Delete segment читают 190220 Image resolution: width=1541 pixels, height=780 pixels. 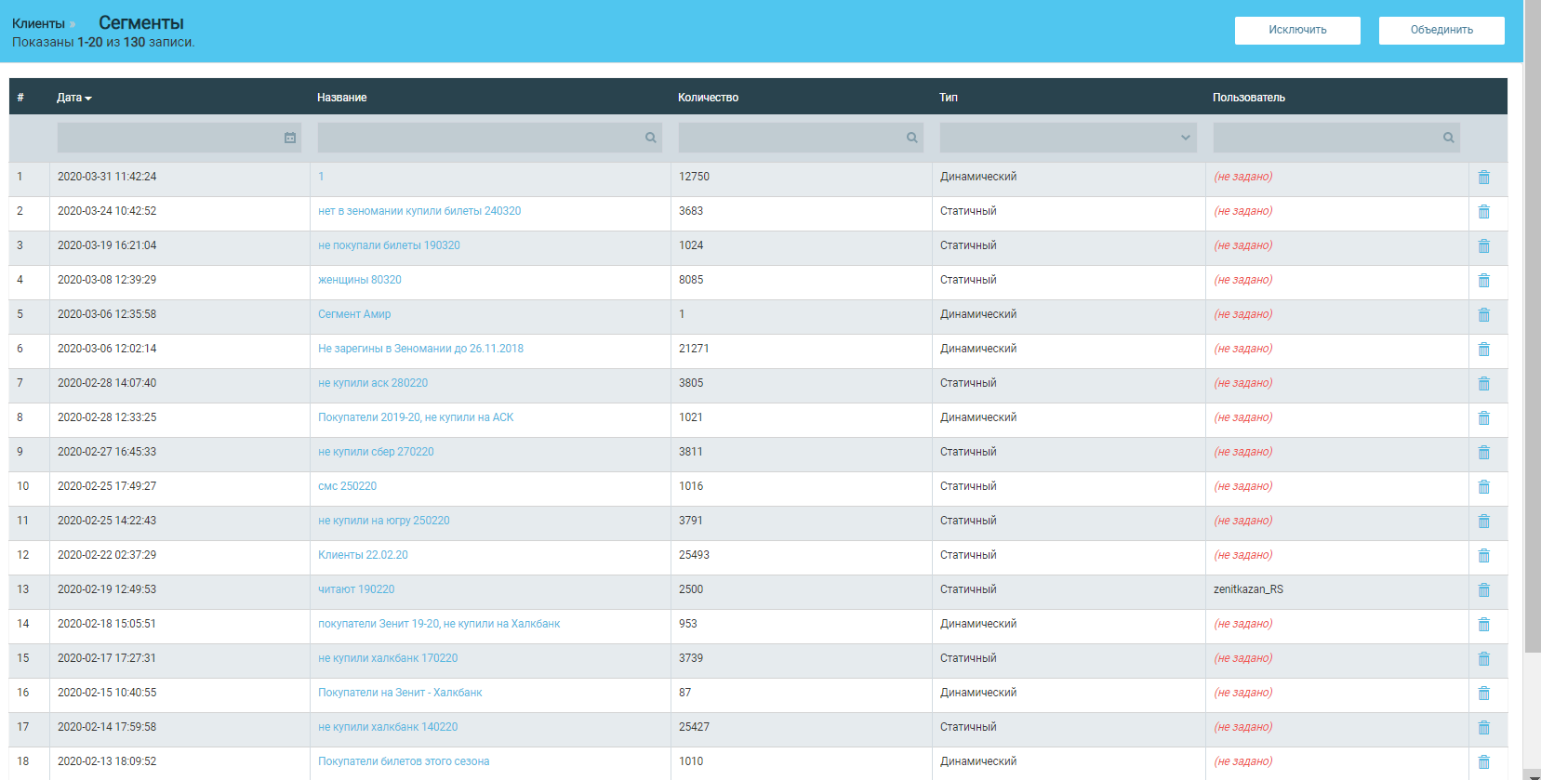point(1484,589)
